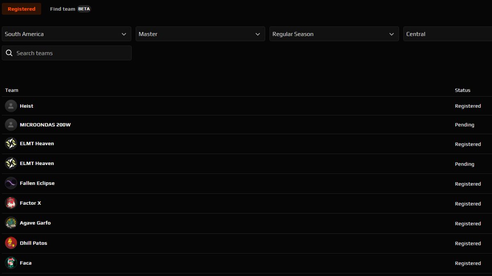Open the Agave Garfo team name
Viewport: 492px width, 276px height.
[x=35, y=223]
